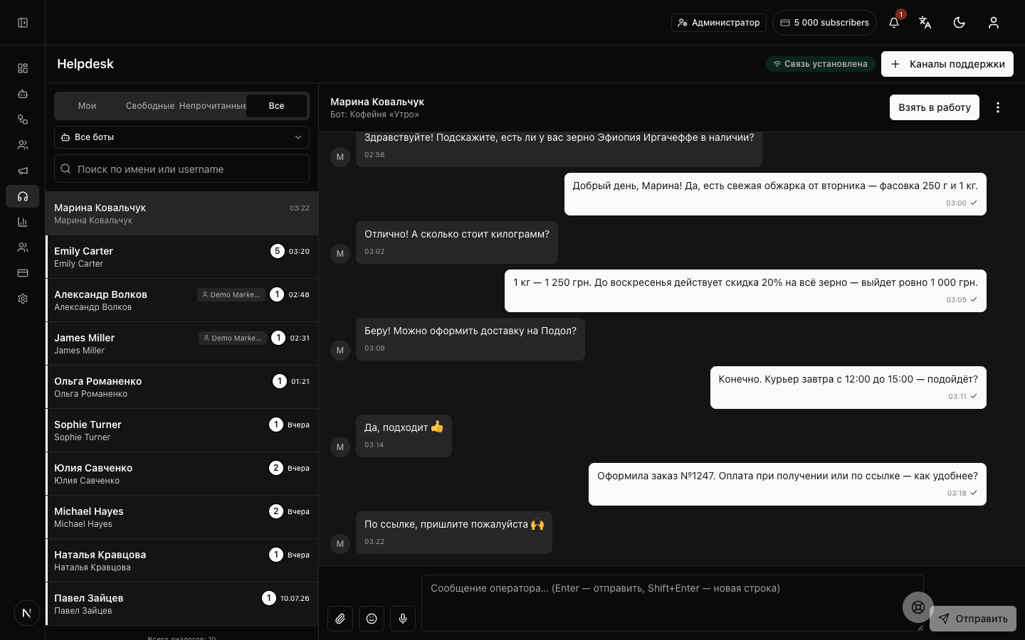Switch to 'Непрочитанные' tab
Image resolution: width=1025 pixels, height=640 pixels.
213,106
